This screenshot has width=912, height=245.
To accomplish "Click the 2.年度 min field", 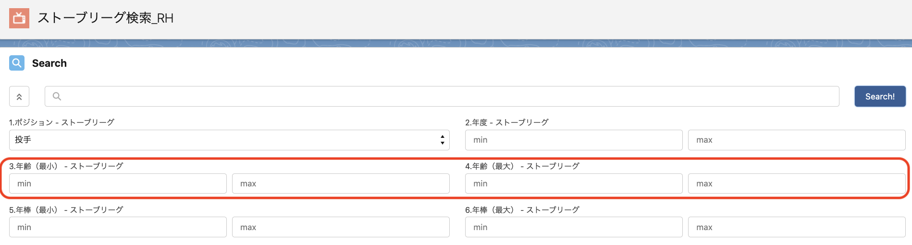I will pyautogui.click(x=574, y=140).
